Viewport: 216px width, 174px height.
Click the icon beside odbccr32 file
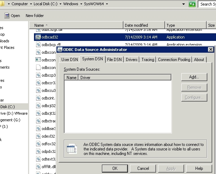38,82
